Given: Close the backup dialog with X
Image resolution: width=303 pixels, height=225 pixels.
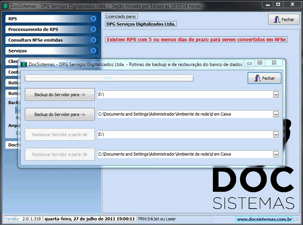Looking at the screenshot, I should coord(274,63).
